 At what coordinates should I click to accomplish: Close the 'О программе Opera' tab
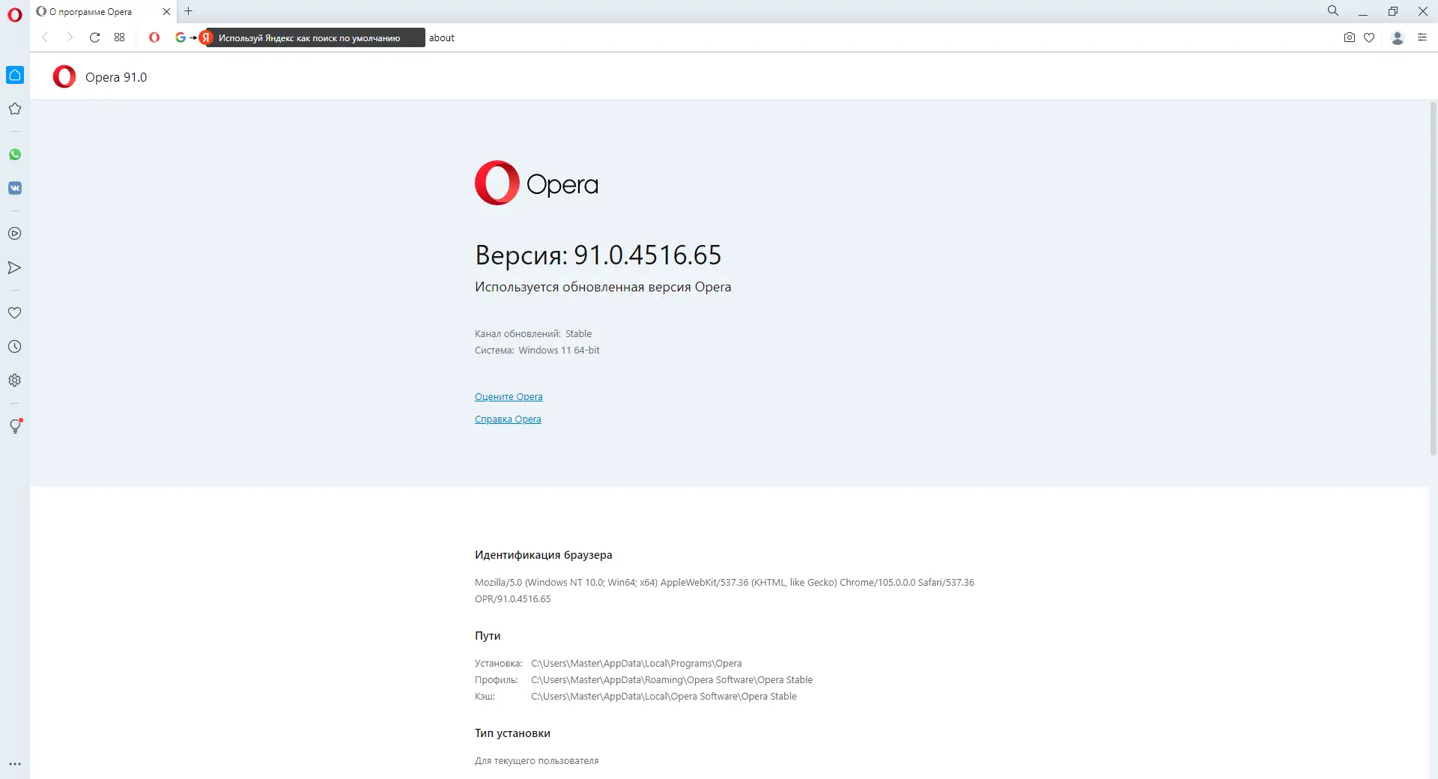pyautogui.click(x=166, y=11)
